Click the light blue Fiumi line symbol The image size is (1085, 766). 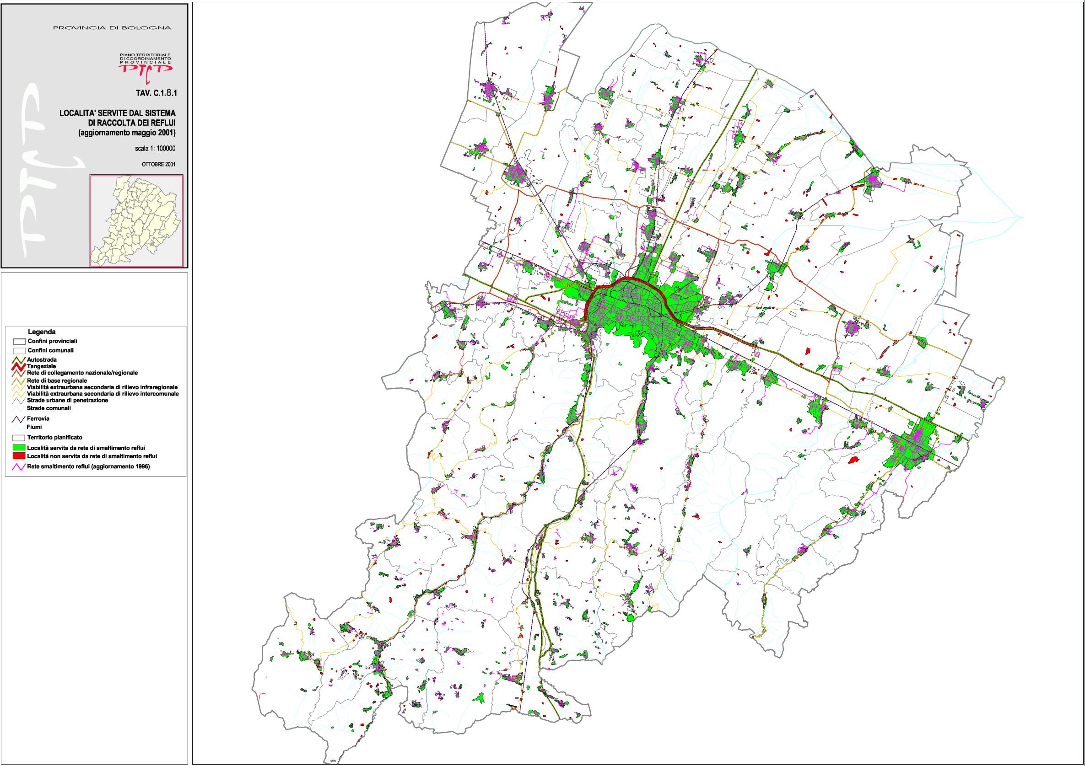click(x=19, y=427)
